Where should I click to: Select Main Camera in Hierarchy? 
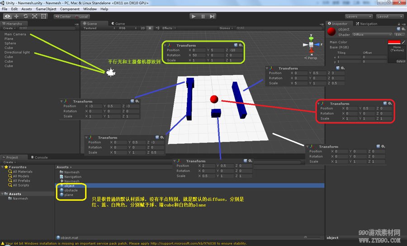tap(15, 34)
